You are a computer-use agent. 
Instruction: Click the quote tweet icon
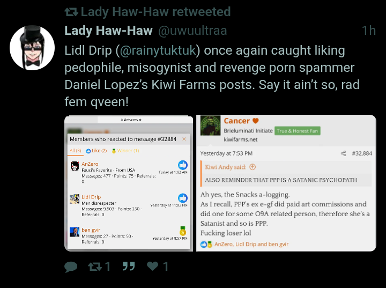(x=129, y=266)
